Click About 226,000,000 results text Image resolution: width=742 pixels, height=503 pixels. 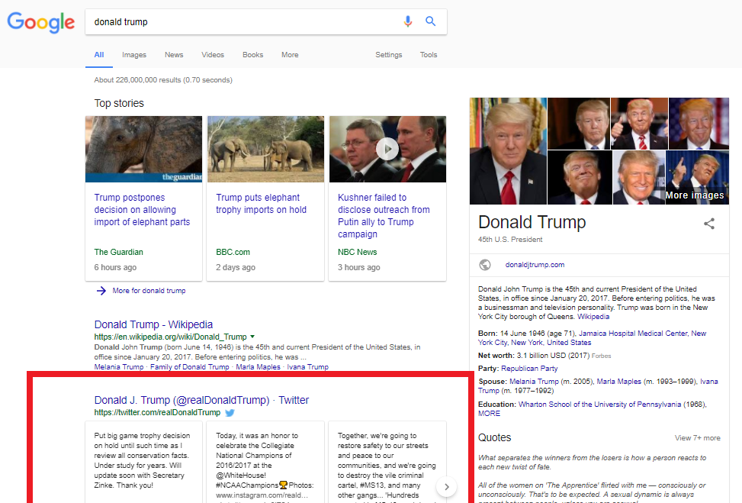162,80
